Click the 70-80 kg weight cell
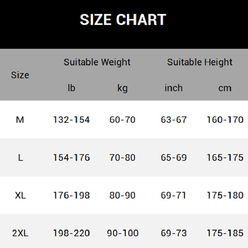248x248 pixels. (x=122, y=157)
